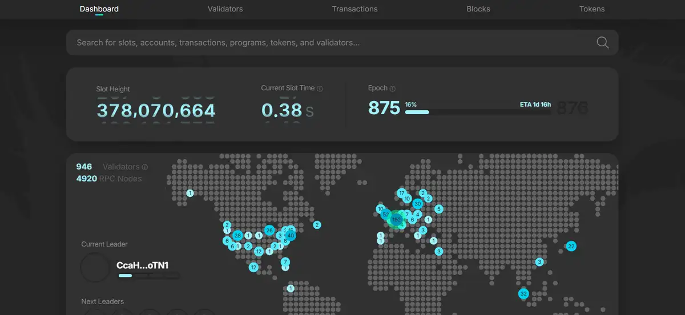Click the map marker labeled 22
Viewport: 685px width, 315px height.
pos(571,247)
